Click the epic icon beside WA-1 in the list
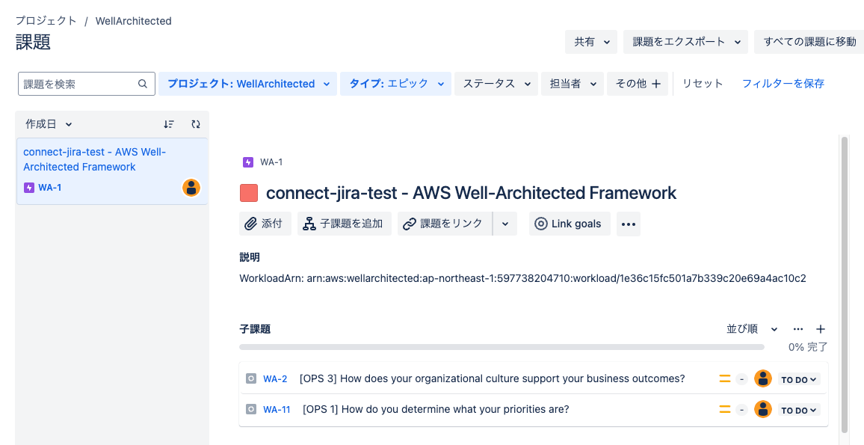Viewport: 864px width, 445px height. click(29, 188)
